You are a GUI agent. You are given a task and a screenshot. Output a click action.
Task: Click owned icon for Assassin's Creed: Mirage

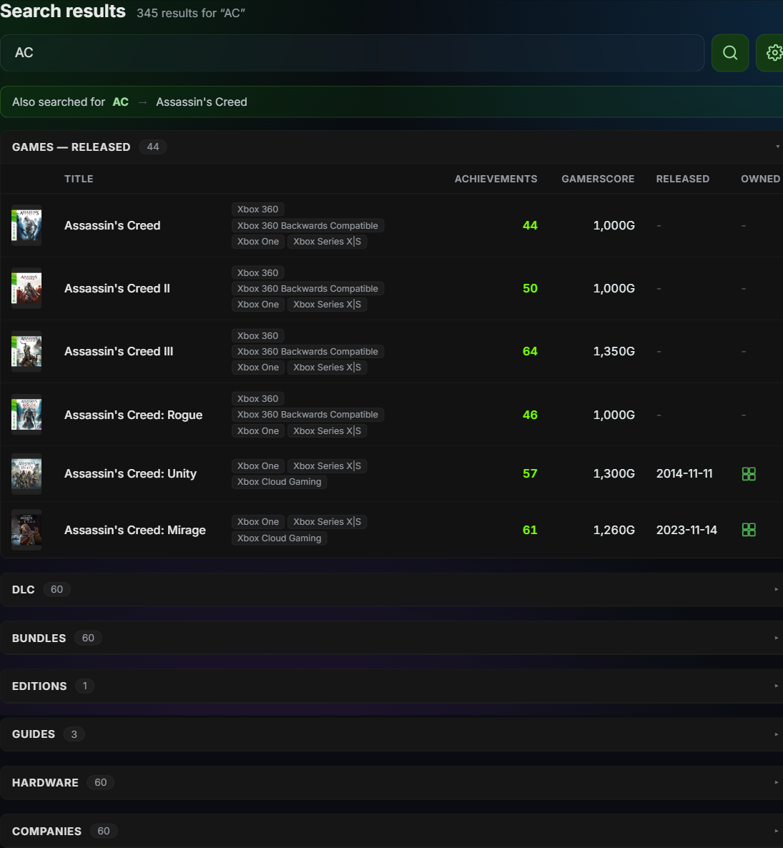coord(749,530)
